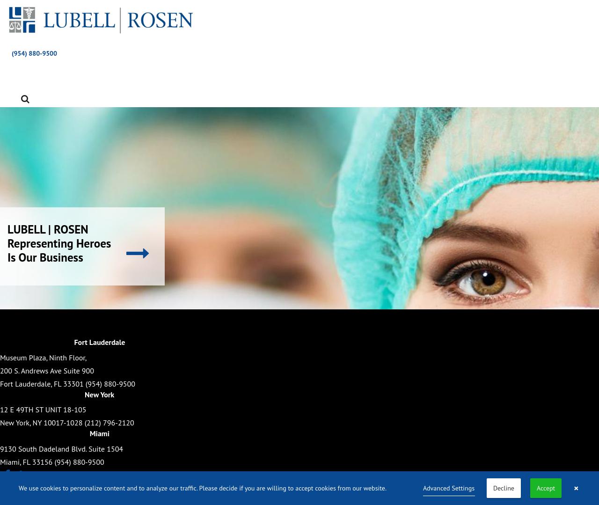Click the cookie notice message text
Image resolution: width=599 pixels, height=505 pixels.
202,488
